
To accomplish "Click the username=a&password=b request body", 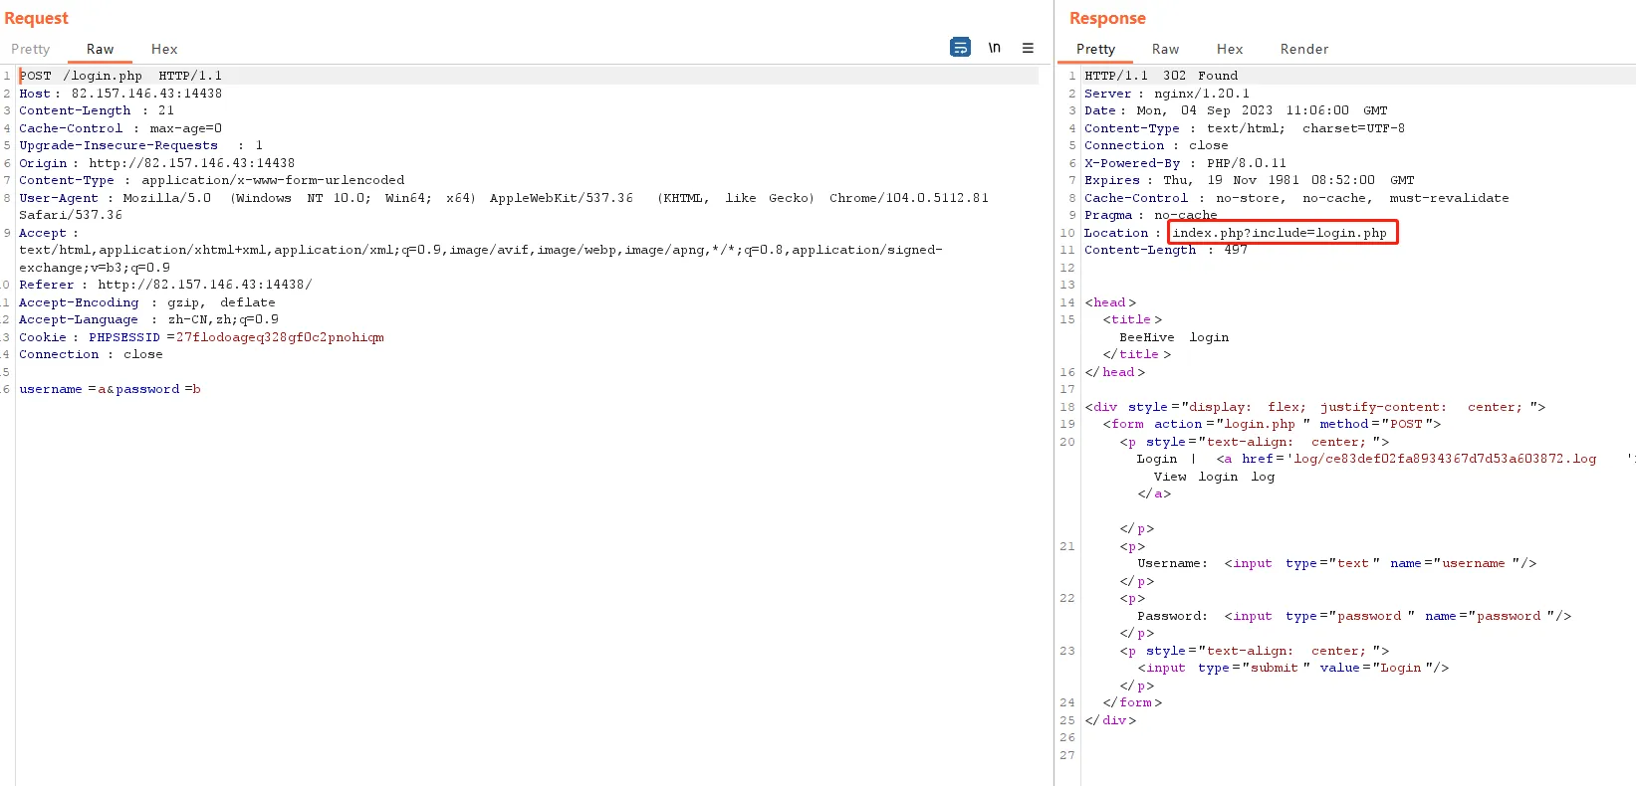I will point(110,389).
